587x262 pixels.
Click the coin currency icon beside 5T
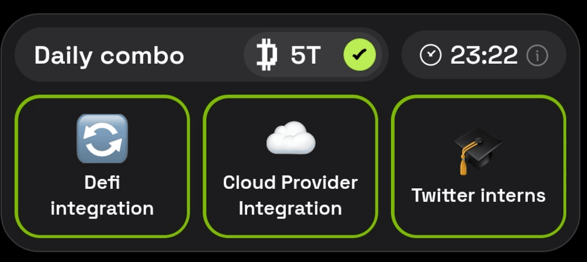(x=267, y=55)
